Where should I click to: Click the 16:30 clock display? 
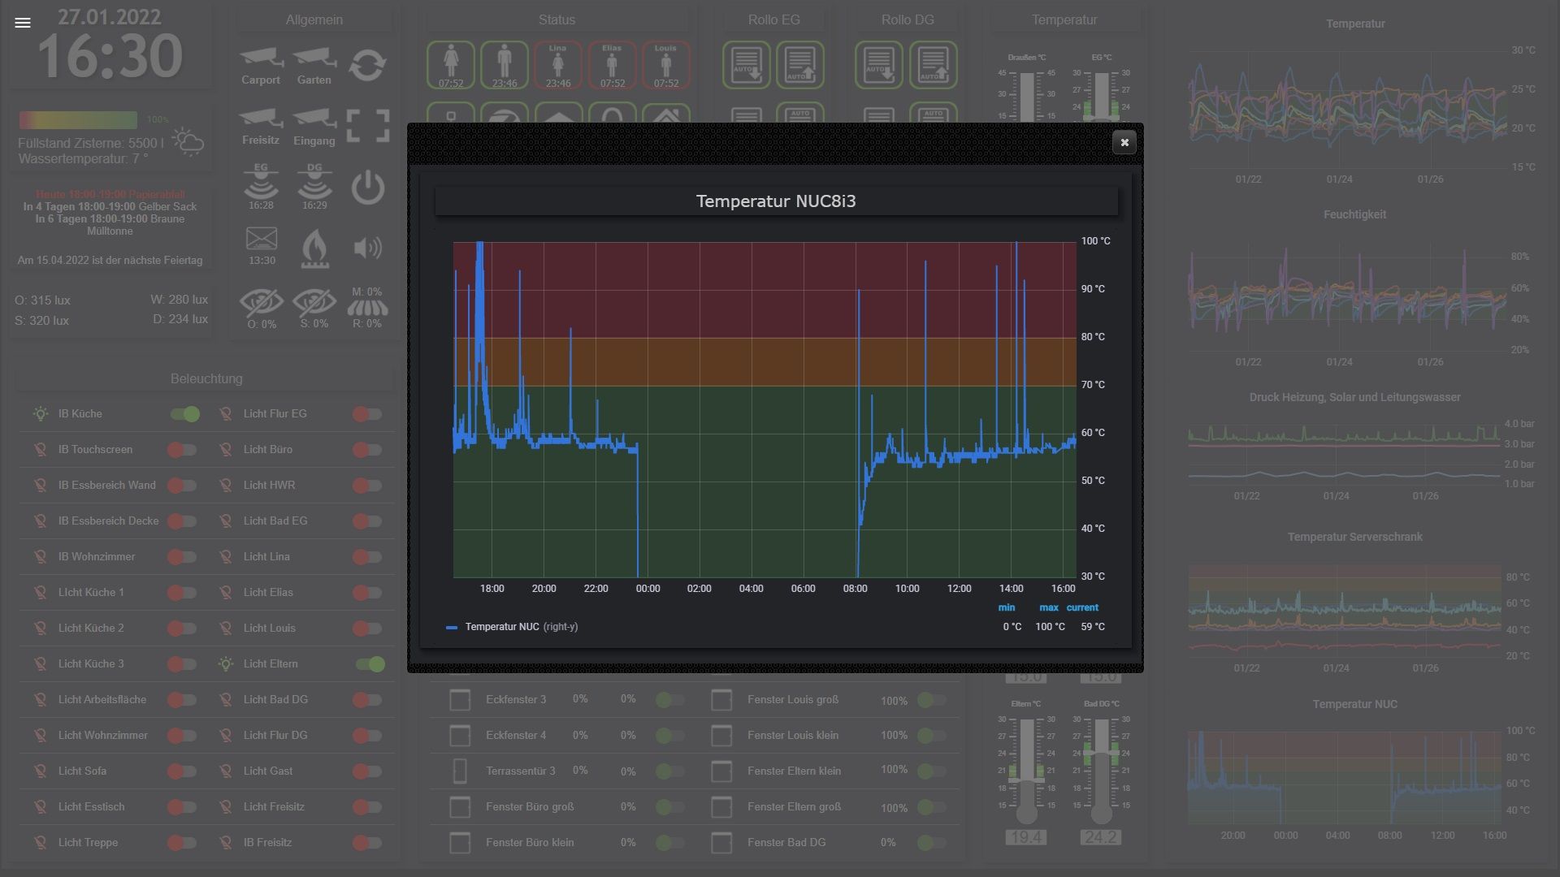click(x=110, y=57)
